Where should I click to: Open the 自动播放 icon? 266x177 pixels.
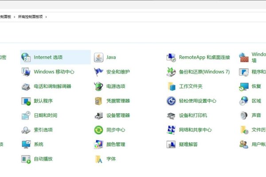pyautogui.click(x=26, y=159)
